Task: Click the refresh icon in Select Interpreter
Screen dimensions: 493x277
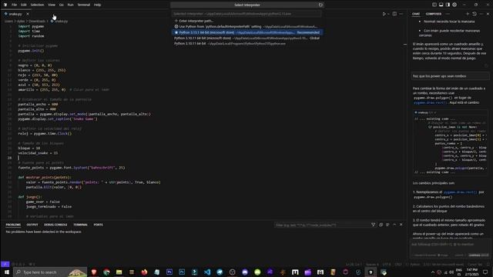Action: [320, 5]
